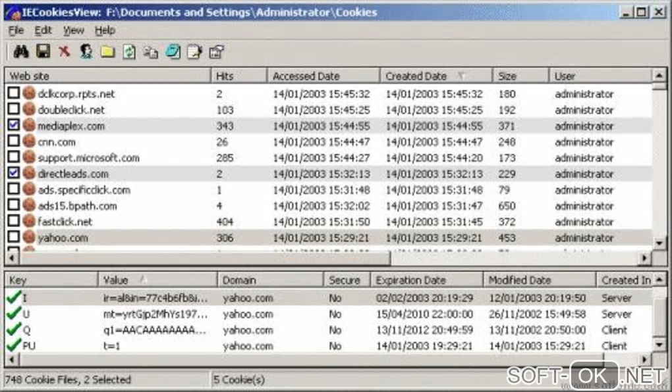Click lower pane scroll right arrow
This screenshot has width=672, height=392.
point(644,359)
